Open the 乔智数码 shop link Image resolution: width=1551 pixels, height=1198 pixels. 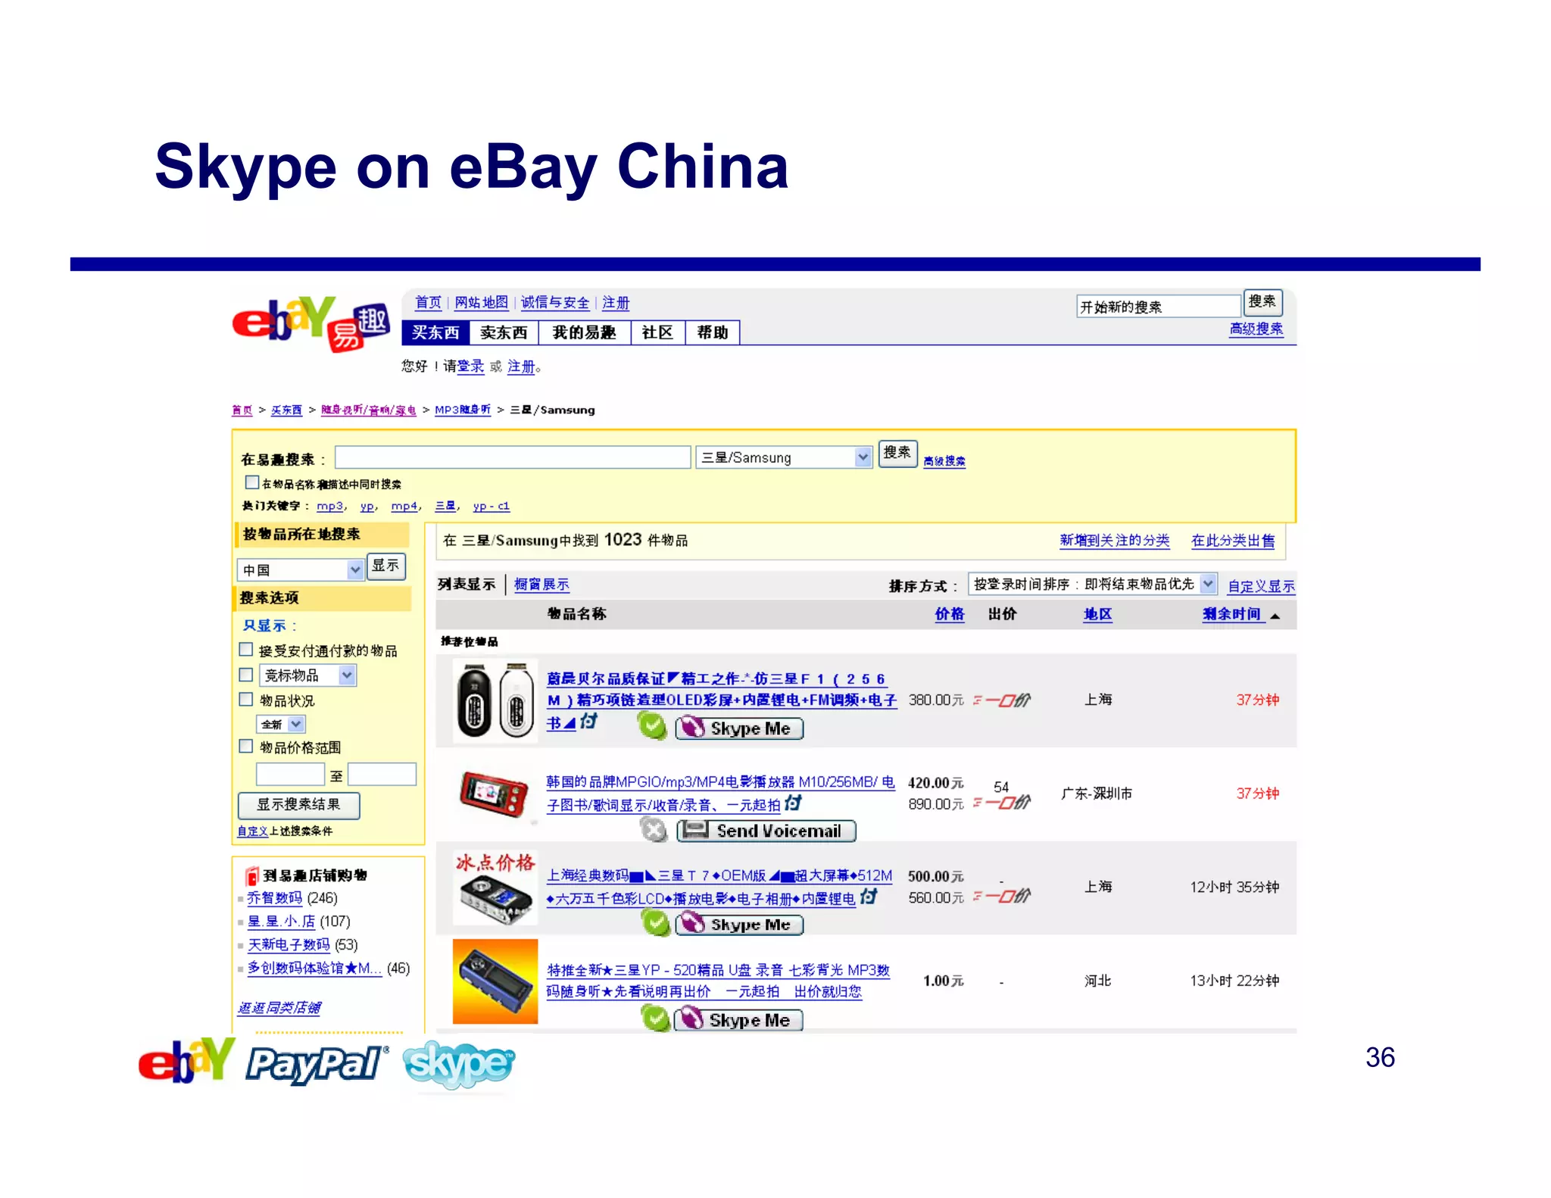pyautogui.click(x=274, y=898)
